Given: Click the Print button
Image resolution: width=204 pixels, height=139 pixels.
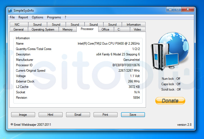Looking at the screenshot, I should click(105, 115).
